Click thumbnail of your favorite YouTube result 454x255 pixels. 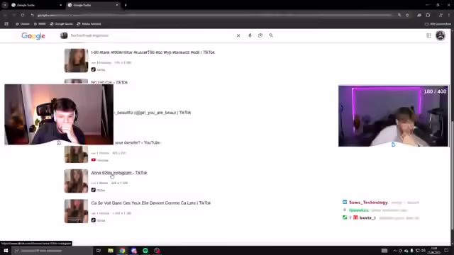click(76, 154)
